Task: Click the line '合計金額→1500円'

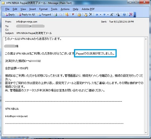Action: coord(17,68)
